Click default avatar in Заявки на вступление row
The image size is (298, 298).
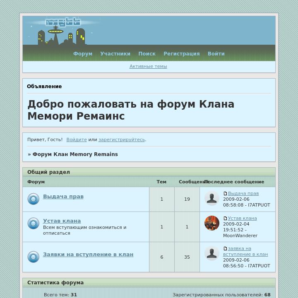pos(212,253)
